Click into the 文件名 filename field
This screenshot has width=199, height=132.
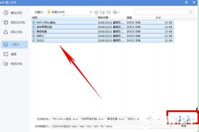96,119
